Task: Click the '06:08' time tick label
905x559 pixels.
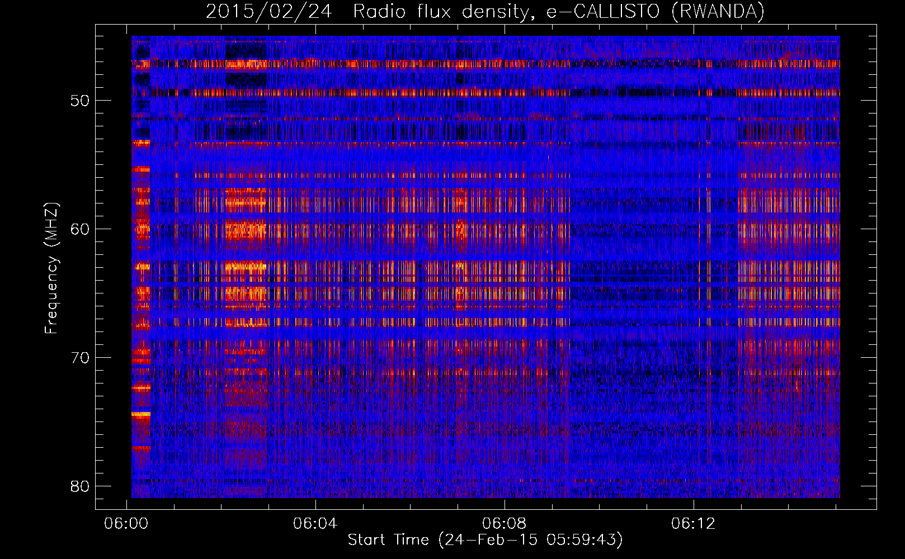Action: pos(505,524)
